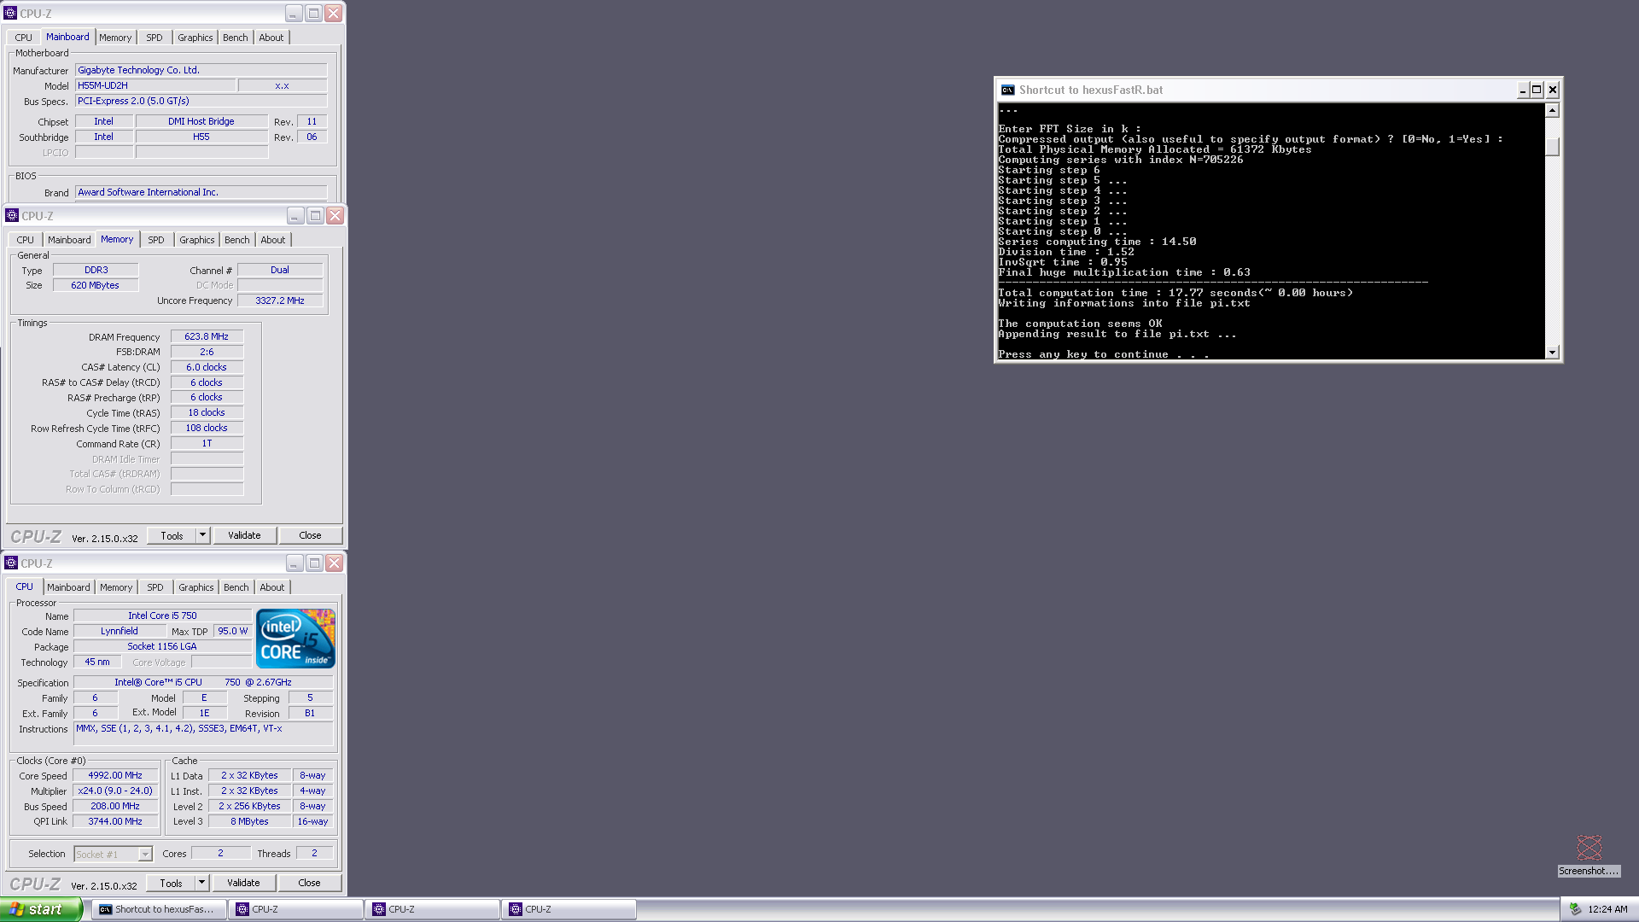
Task: Activate the second CPU-Z taskbar button
Action: coord(432,909)
